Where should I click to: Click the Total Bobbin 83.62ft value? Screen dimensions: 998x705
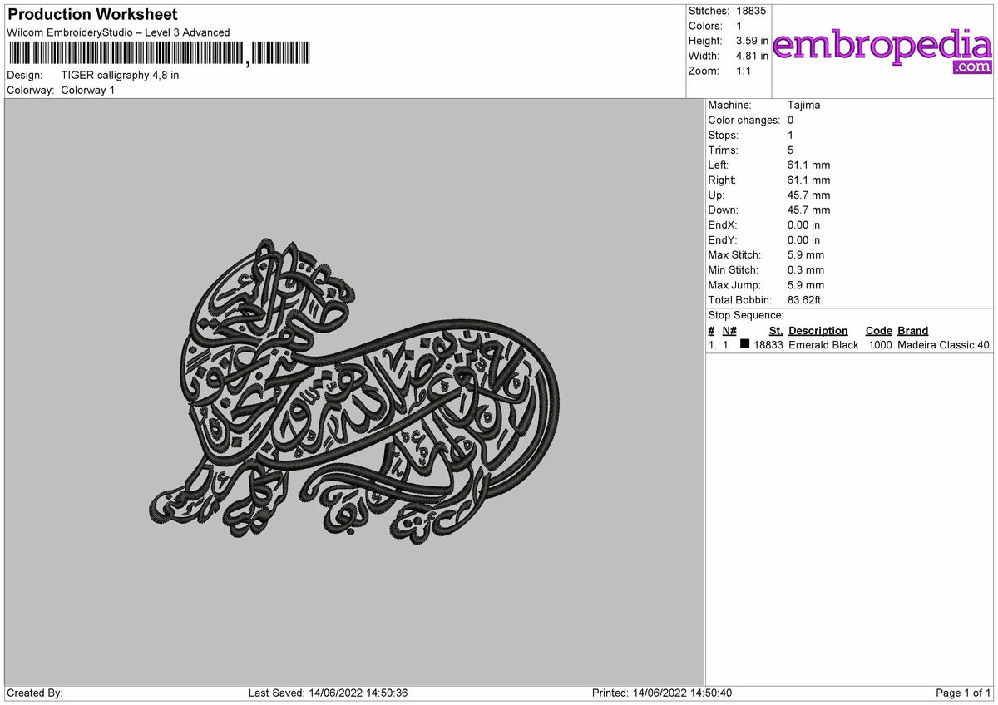tap(803, 299)
